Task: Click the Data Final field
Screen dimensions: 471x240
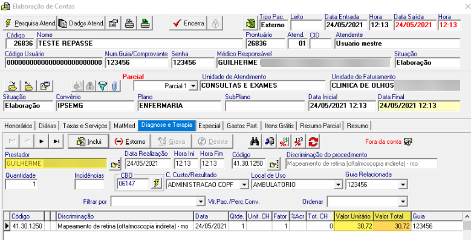Action: [x=419, y=105]
